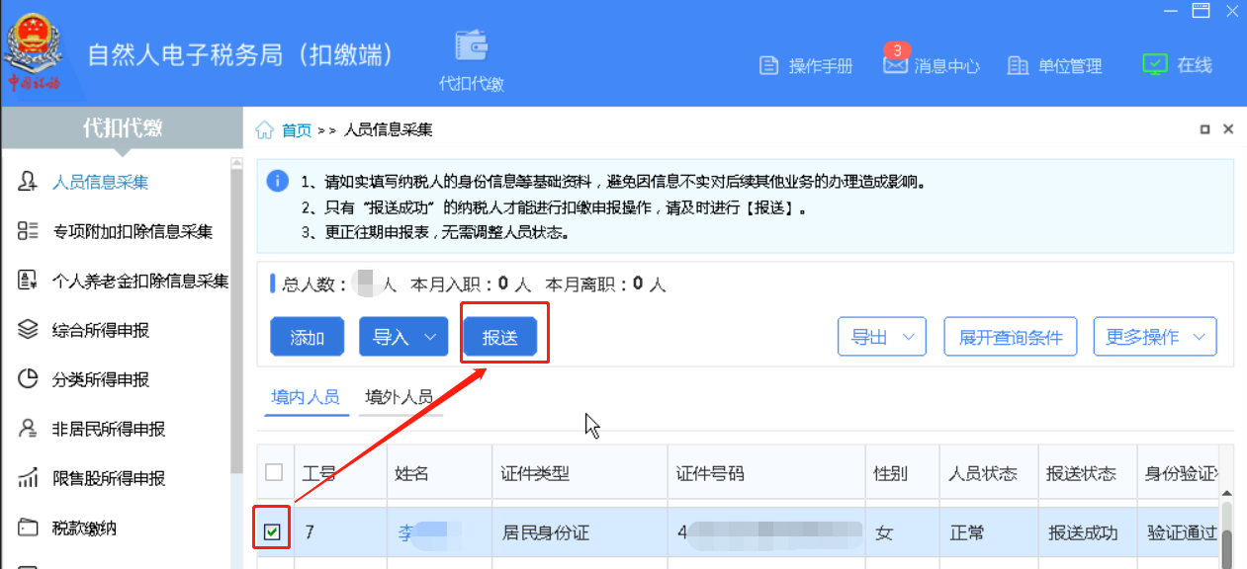Click the 人员信息采集 person icon in sidebar
Viewport: 1247px width, 569px height.
click(29, 182)
